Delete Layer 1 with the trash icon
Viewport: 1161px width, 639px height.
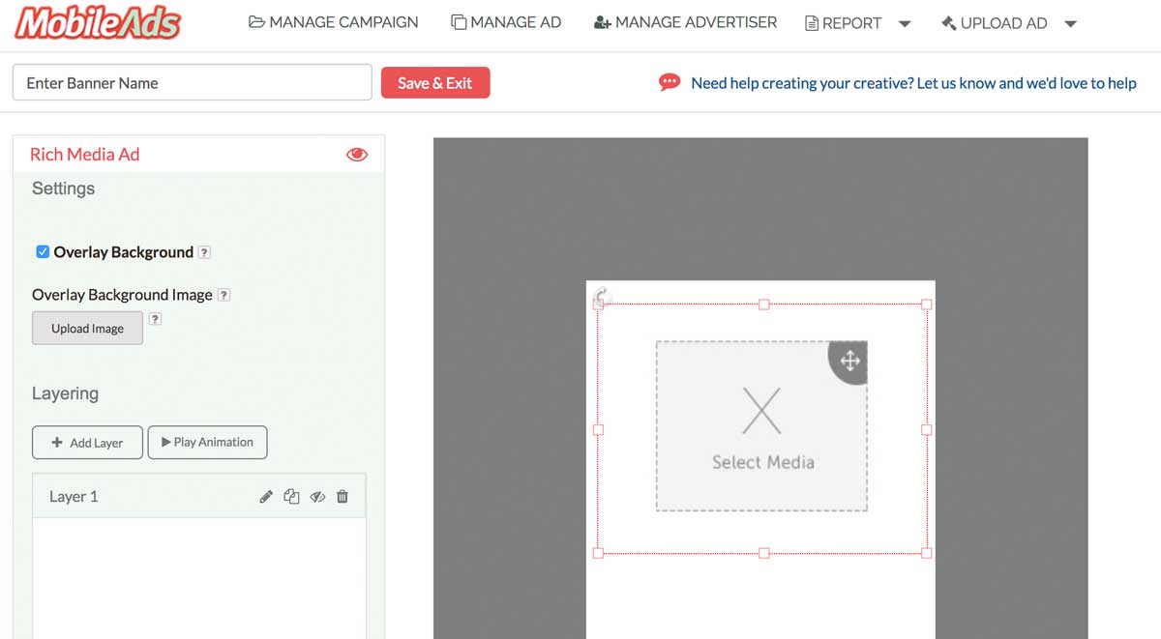(x=342, y=497)
